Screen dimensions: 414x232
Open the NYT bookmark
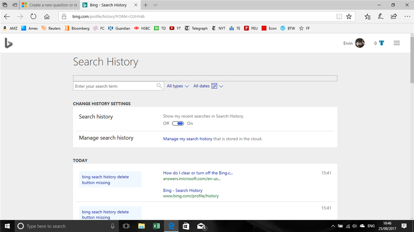[218, 28]
